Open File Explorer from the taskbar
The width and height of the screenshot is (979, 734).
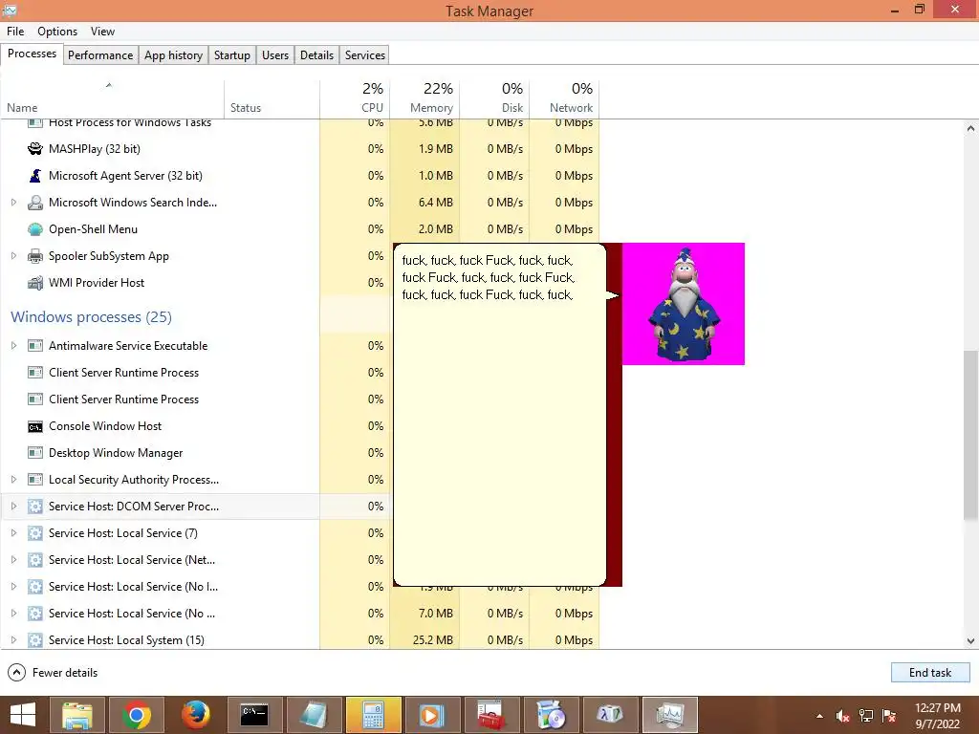pyautogui.click(x=76, y=715)
